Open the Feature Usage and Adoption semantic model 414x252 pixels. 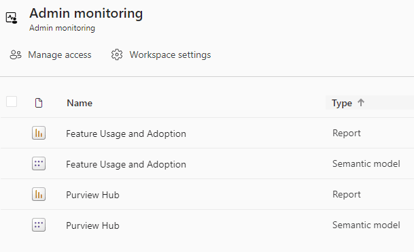[x=126, y=164]
